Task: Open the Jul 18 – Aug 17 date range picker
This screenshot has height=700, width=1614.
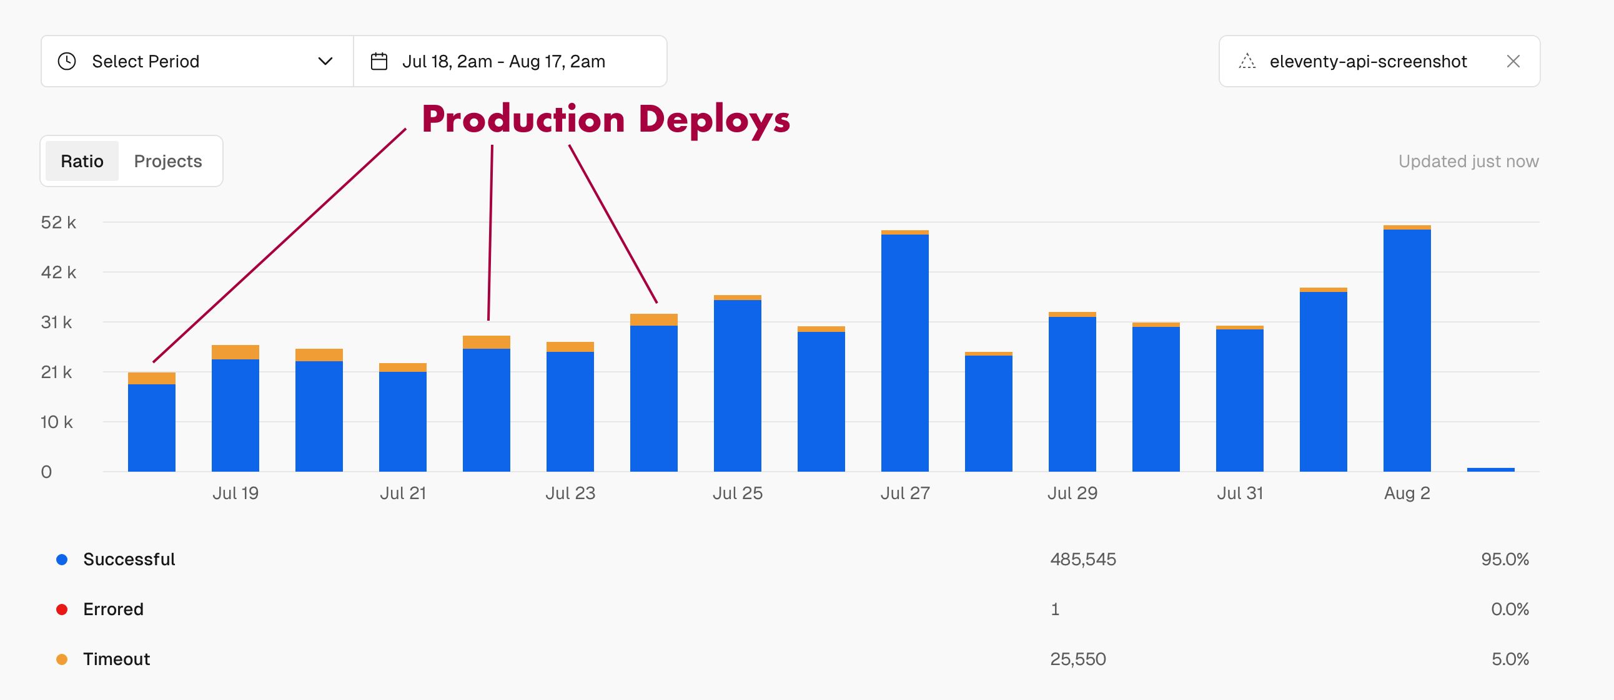Action: click(x=510, y=61)
